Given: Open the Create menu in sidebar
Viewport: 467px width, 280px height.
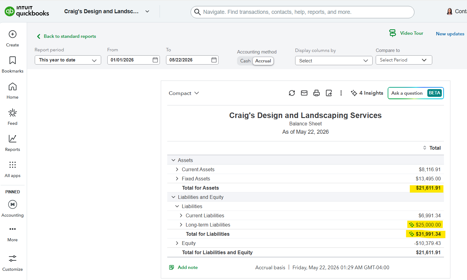Looking at the screenshot, I should [13, 38].
